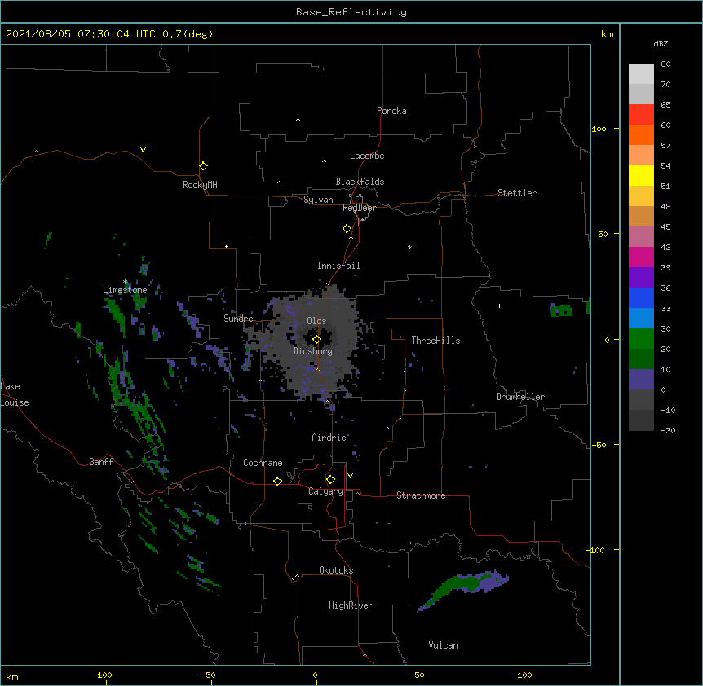Click the white asterisk marker east of Innisfail
The height and width of the screenshot is (686, 703).
pos(409,247)
